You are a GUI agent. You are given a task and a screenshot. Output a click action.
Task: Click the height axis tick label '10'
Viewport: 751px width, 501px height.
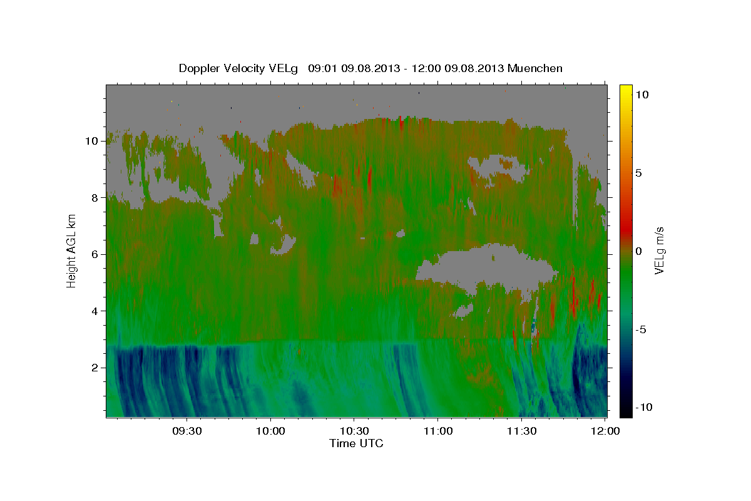[x=92, y=141]
